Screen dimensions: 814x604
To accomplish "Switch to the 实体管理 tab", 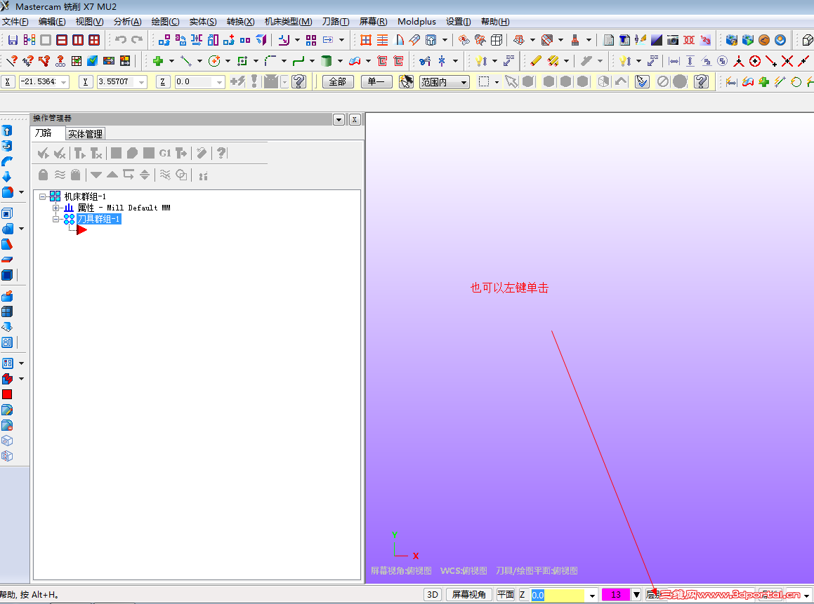I will [x=85, y=134].
